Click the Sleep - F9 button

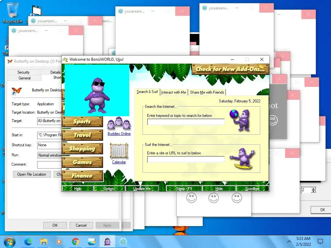coord(184,189)
